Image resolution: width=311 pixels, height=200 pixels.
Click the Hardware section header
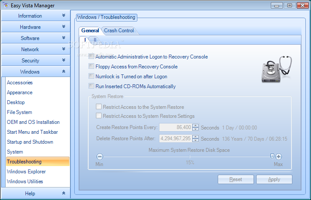tap(36, 27)
